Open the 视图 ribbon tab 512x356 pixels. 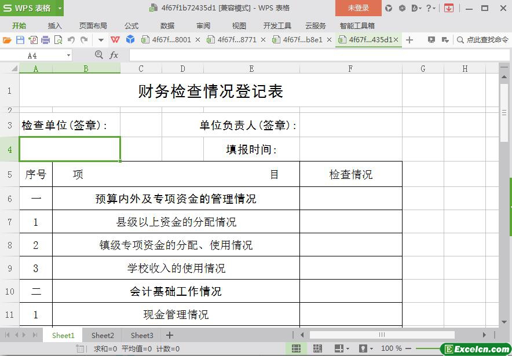[239, 26]
